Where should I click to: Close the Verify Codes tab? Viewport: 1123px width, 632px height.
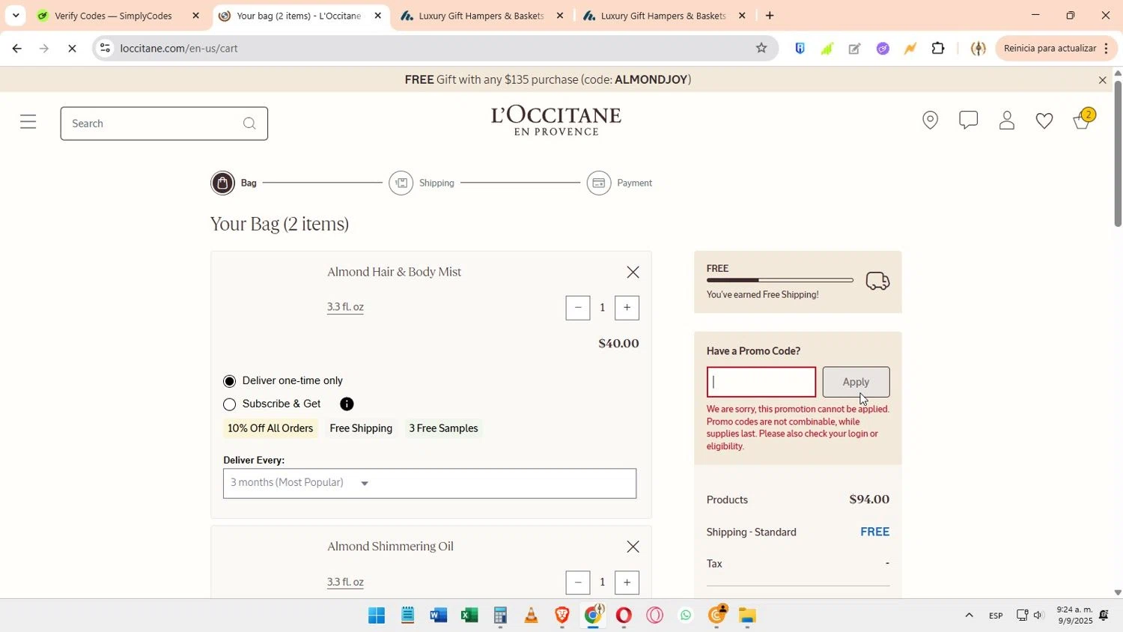[195, 16]
